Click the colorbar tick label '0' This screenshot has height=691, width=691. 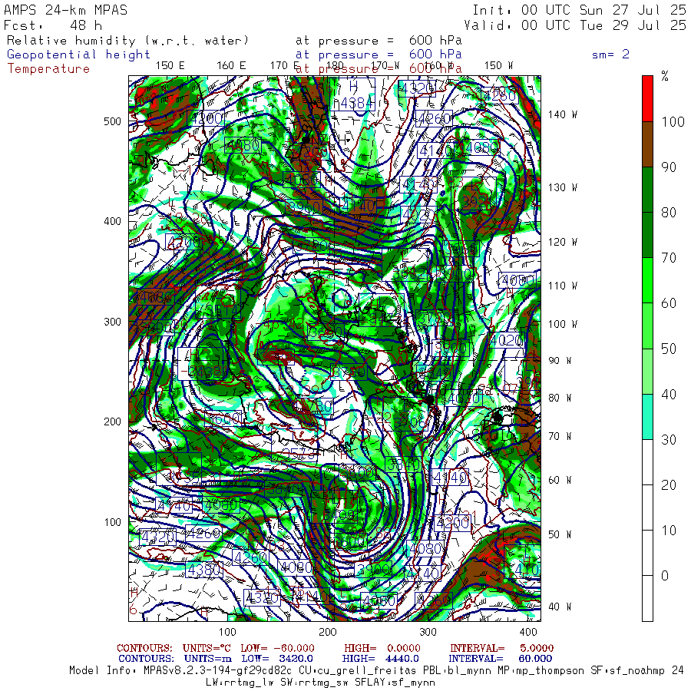pyautogui.click(x=665, y=576)
